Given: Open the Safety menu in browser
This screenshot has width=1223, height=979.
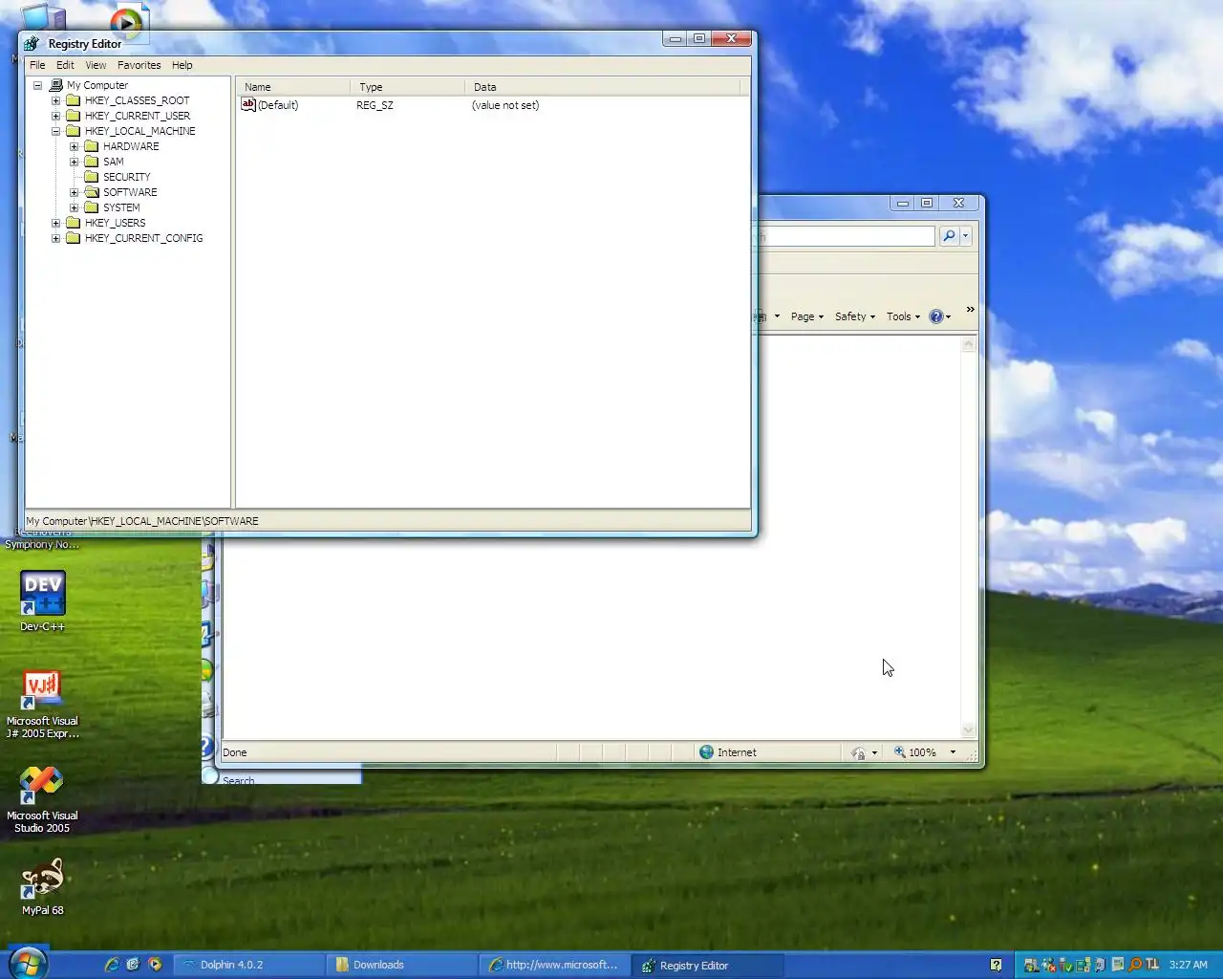Looking at the screenshot, I should 855,316.
